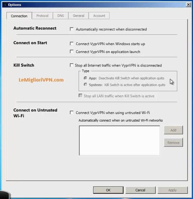
Task: Click the Remove network button
Action: (x=174, y=143)
